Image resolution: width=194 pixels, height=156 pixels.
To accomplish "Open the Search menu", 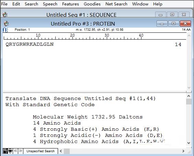I will click(31, 4).
